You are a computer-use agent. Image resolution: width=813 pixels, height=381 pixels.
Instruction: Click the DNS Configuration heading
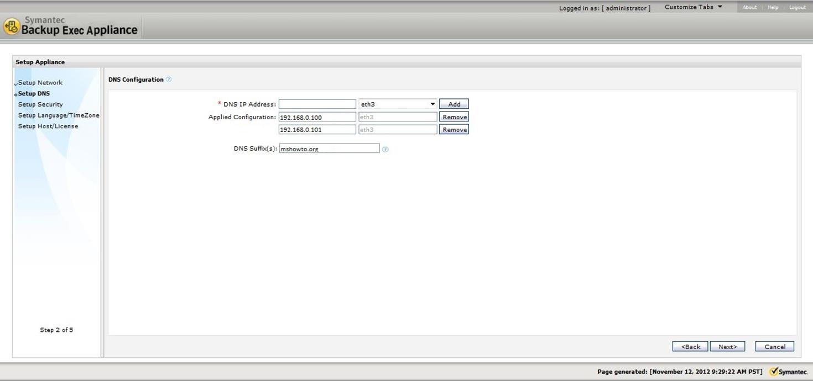(x=136, y=80)
